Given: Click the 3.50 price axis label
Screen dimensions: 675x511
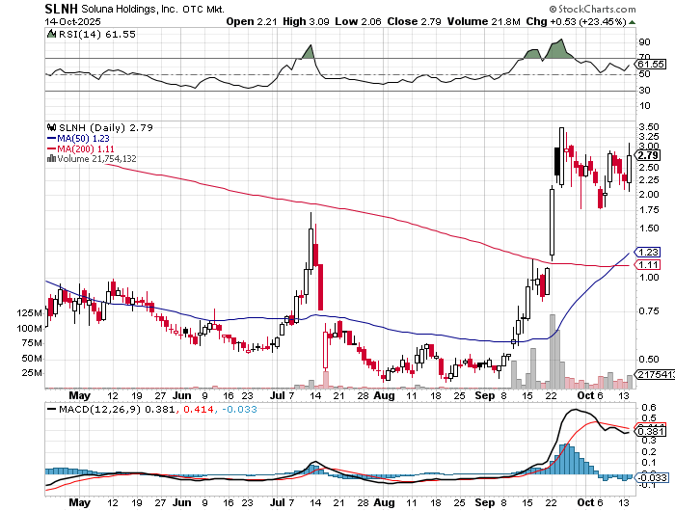Looking at the screenshot, I should pos(649,127).
